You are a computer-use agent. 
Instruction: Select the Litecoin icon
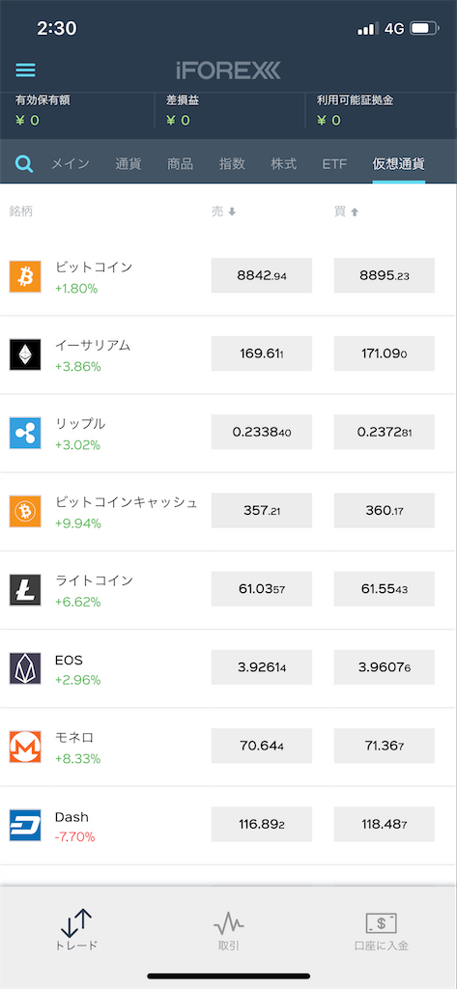(x=25, y=590)
